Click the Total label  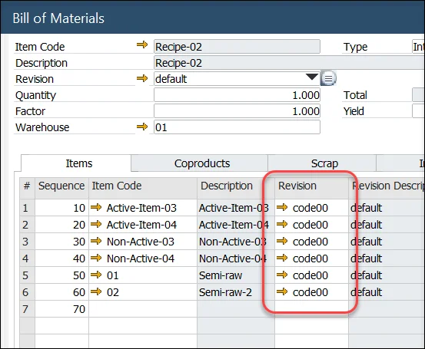coord(355,95)
